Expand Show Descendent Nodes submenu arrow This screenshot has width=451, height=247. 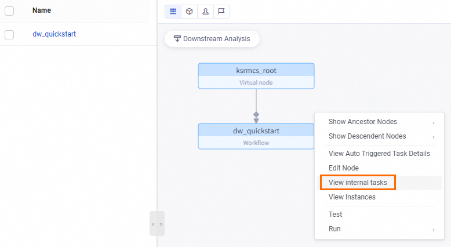click(x=434, y=137)
